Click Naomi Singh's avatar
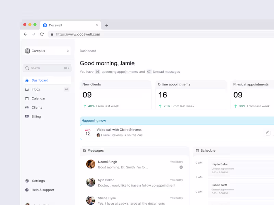The height and width of the screenshot is (205, 274). [x=91, y=164]
